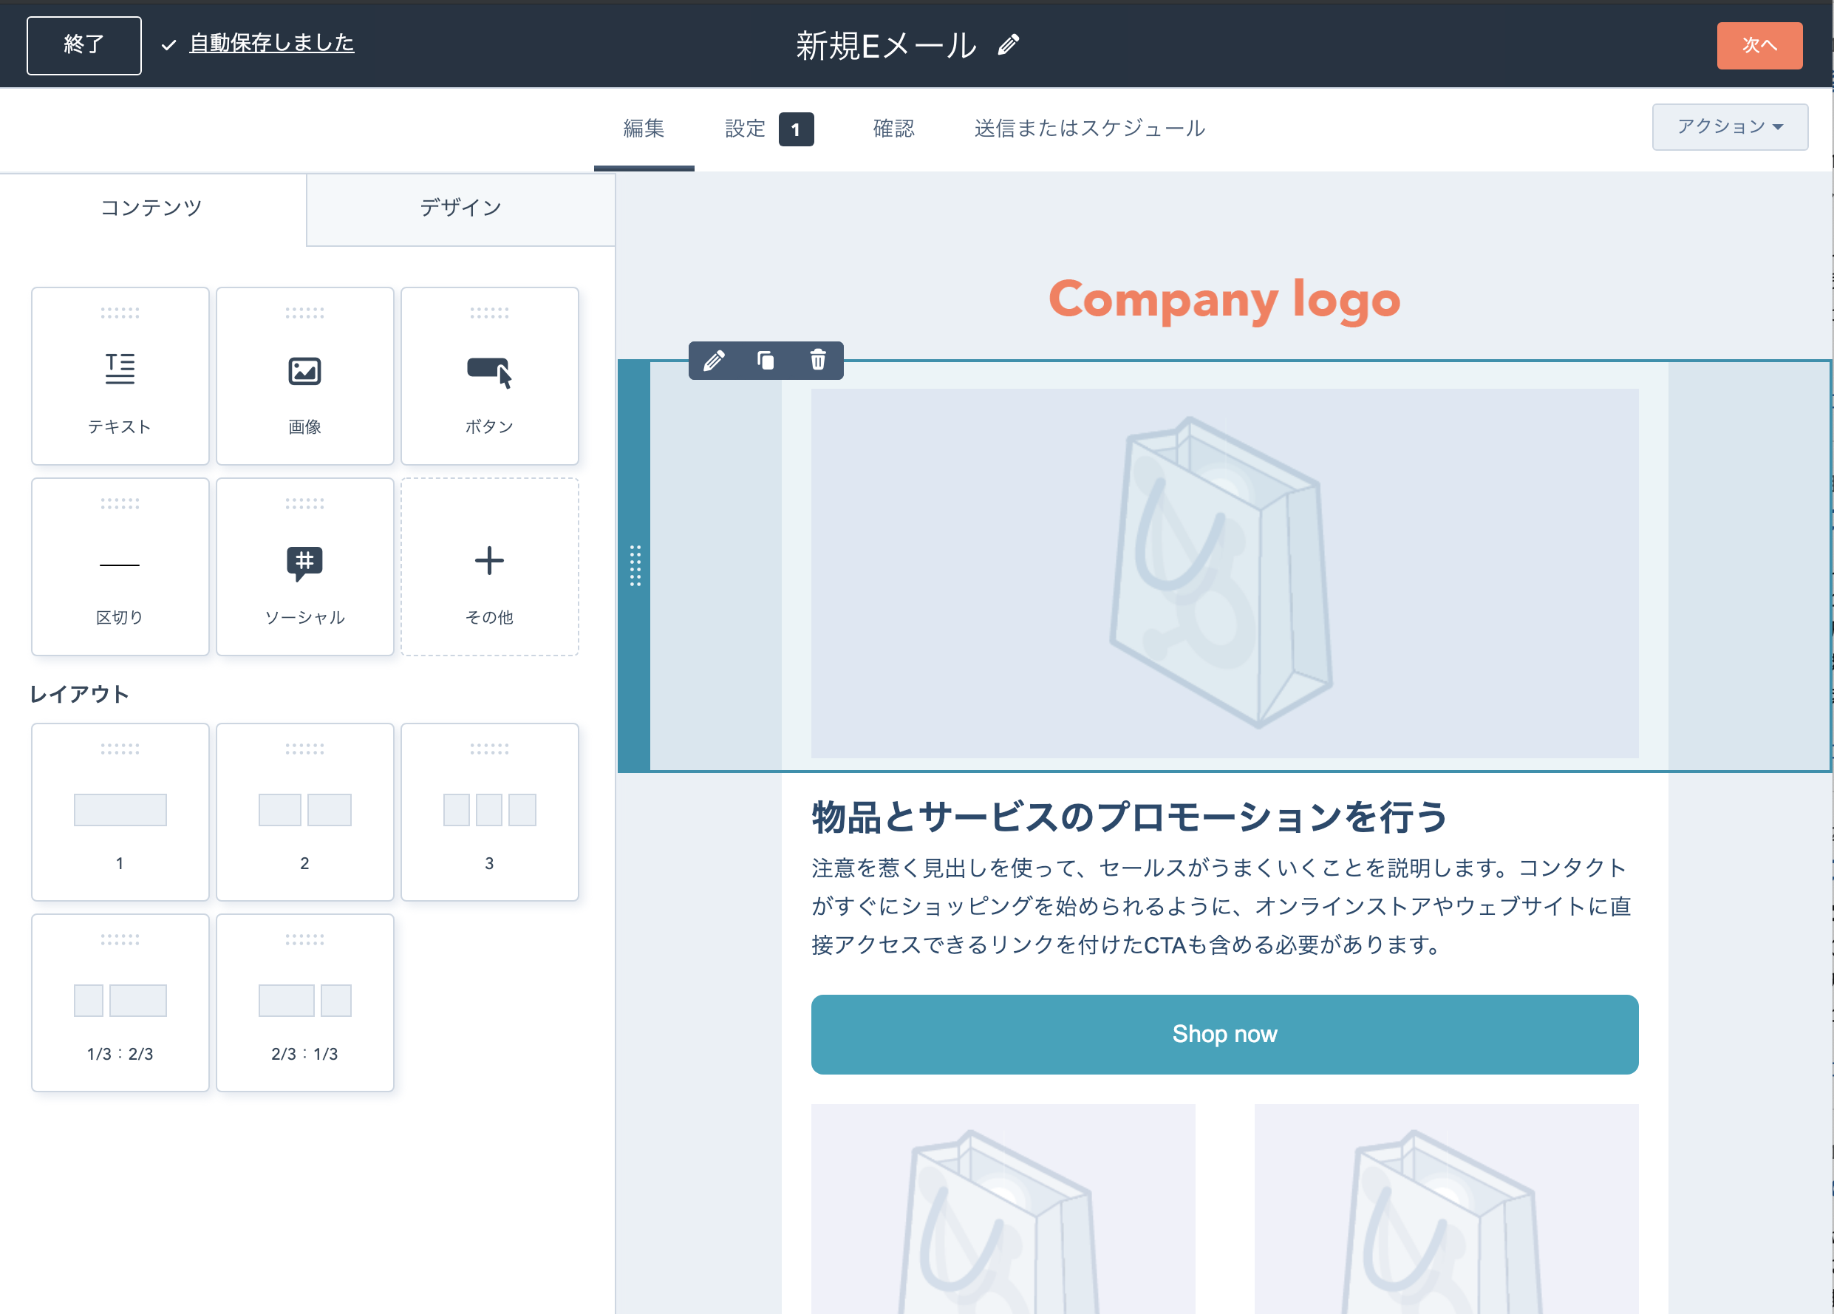Viewport: 1834px width, 1314px height.
Task: Click the 終了 exit button
Action: pos(83,45)
